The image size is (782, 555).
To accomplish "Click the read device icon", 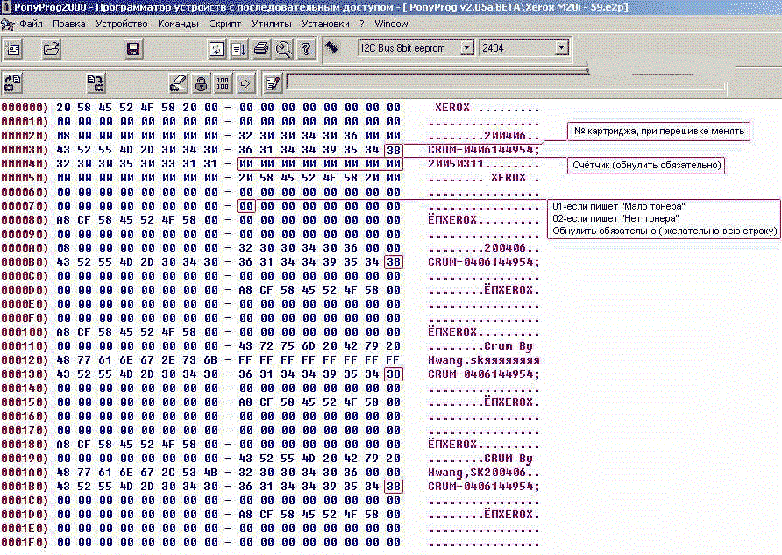I will point(13,83).
